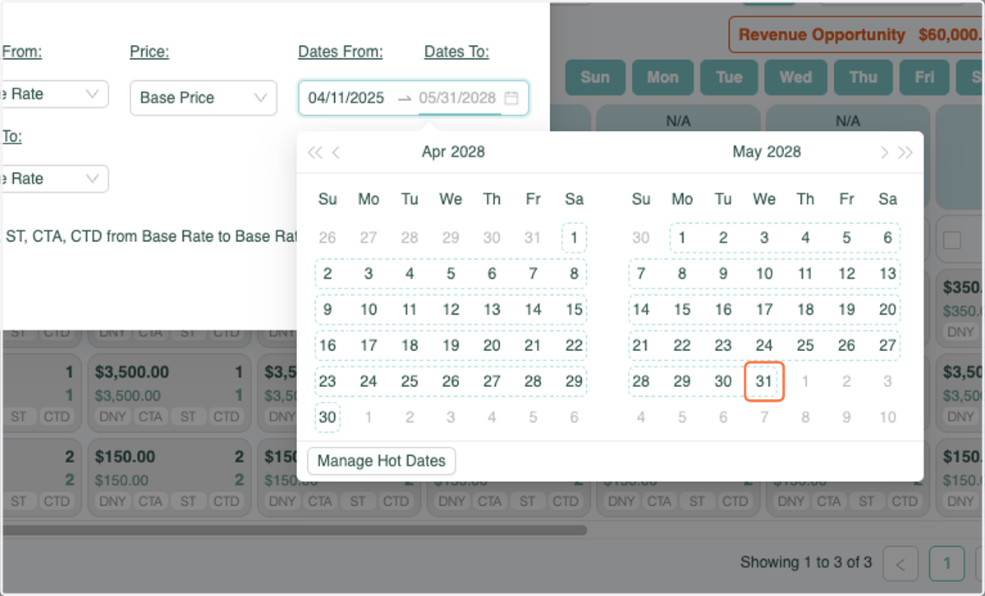Click the horizontal scrollbar under the grid
The height and width of the screenshot is (596, 985).
294,530
